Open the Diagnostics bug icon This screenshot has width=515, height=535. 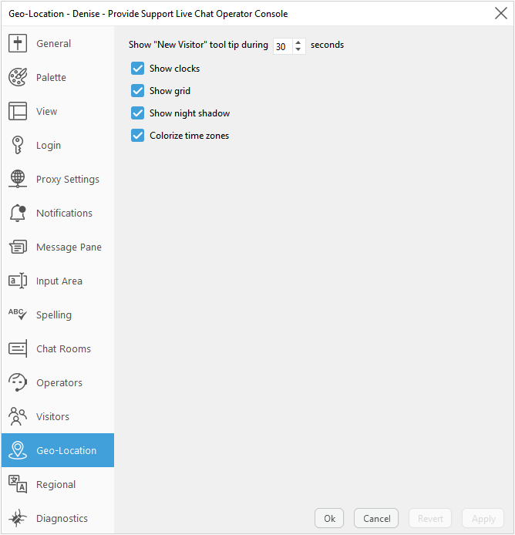(x=18, y=518)
